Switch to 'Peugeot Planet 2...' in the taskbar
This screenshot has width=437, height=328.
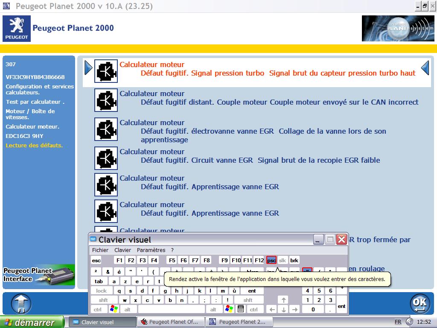[239, 322]
